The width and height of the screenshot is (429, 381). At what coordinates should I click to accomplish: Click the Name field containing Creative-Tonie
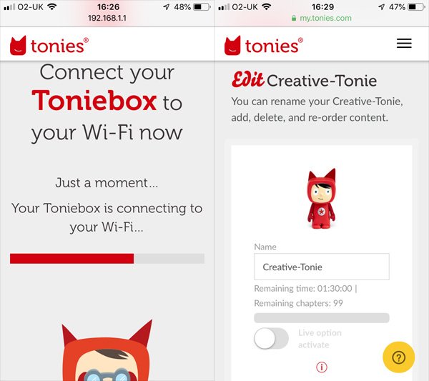pyautogui.click(x=322, y=267)
